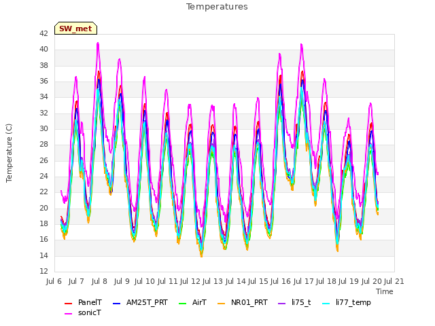Viewport: 435px width, 326px height.
Task: Click the li75_t purple legend swatch
Action: (282, 304)
